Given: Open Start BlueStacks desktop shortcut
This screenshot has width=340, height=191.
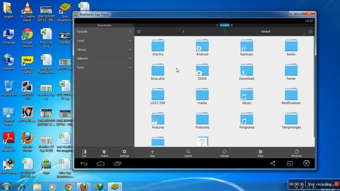Looking at the screenshot, I should tap(65, 12).
